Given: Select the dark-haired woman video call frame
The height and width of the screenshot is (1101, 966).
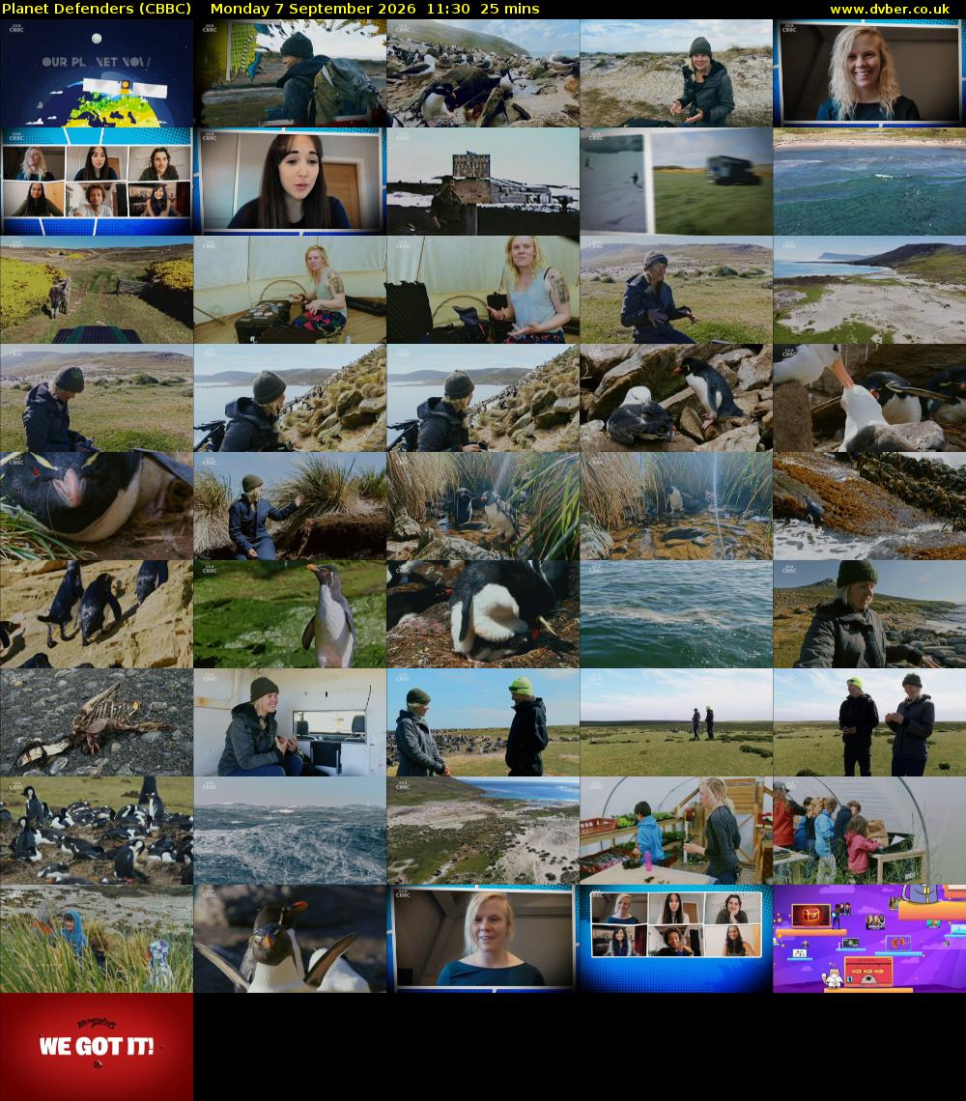Looking at the screenshot, I should (290, 182).
